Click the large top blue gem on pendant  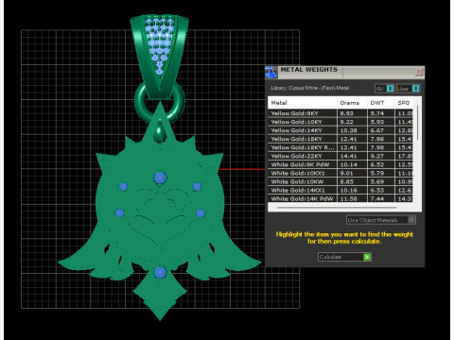pos(160,178)
